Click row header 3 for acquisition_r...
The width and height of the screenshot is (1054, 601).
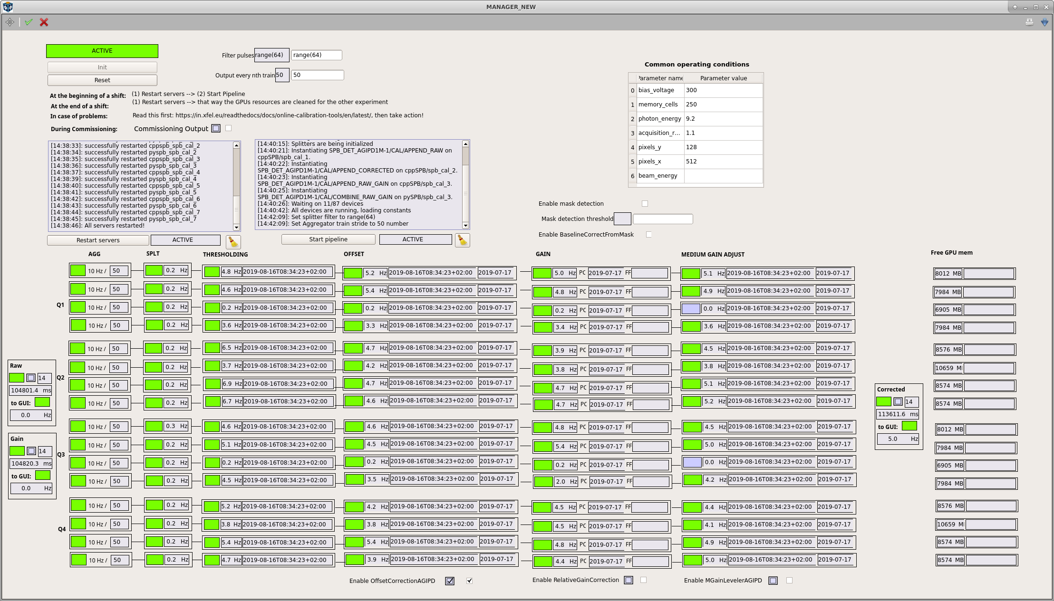(633, 133)
